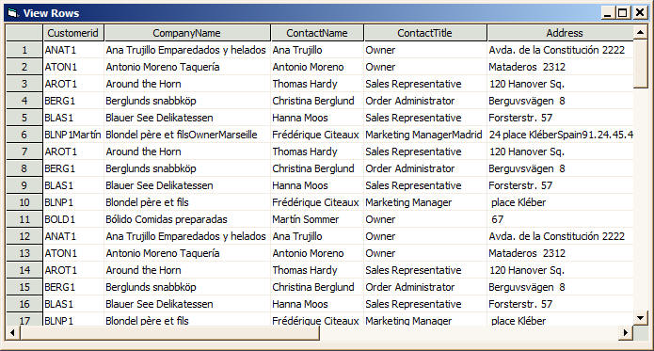654x351 pixels.
Task: Click cell ANAT1 in row 1
Action: click(x=73, y=50)
